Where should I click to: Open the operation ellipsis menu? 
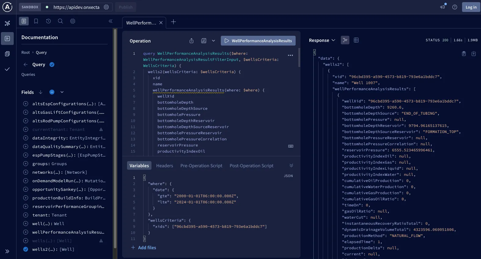point(290,55)
